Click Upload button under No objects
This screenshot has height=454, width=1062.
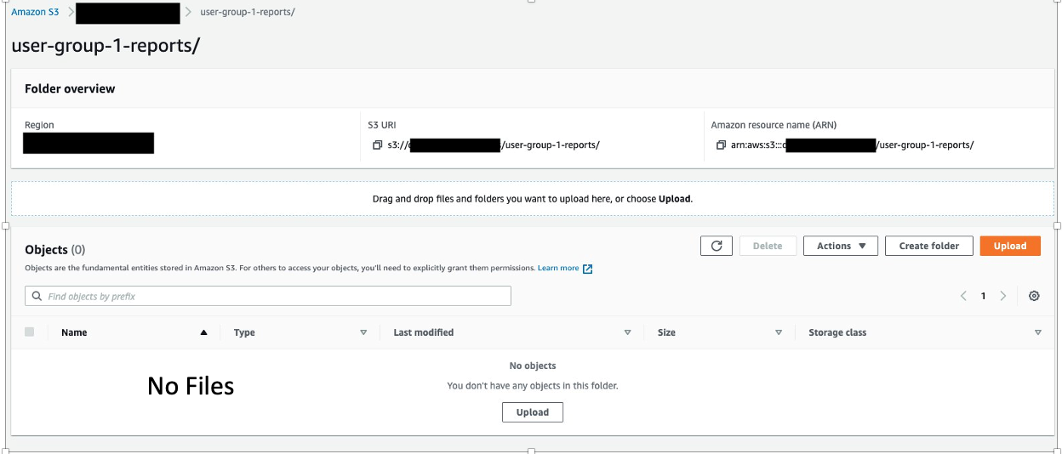click(533, 412)
